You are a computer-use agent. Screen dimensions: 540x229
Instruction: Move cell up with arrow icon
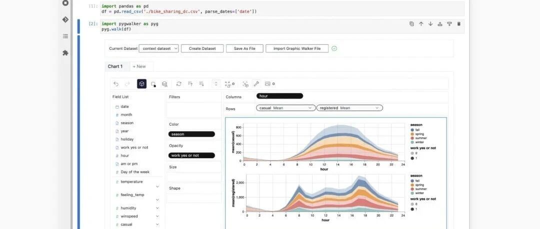[421, 24]
